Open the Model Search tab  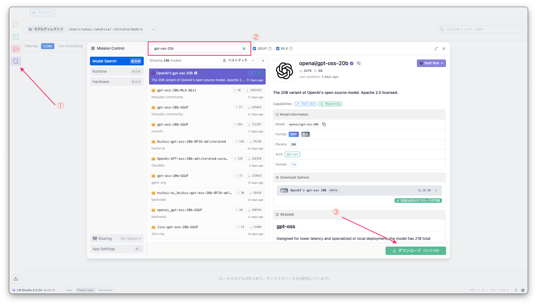coord(117,61)
